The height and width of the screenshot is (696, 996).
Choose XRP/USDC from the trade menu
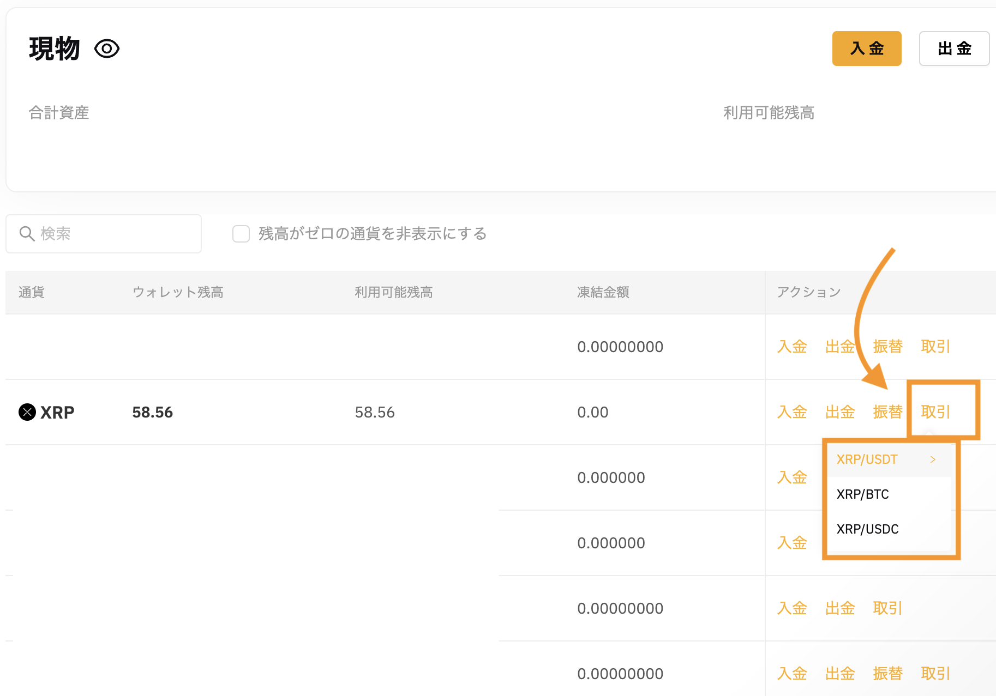click(867, 529)
